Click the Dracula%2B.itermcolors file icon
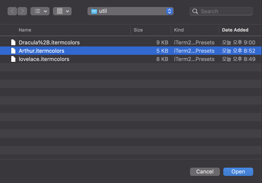262x183 pixels. point(13,42)
